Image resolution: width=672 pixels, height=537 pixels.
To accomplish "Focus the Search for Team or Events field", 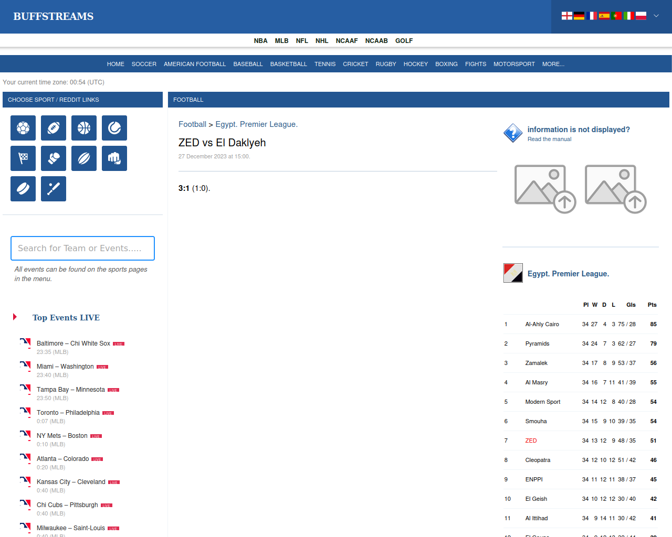I will click(x=82, y=248).
